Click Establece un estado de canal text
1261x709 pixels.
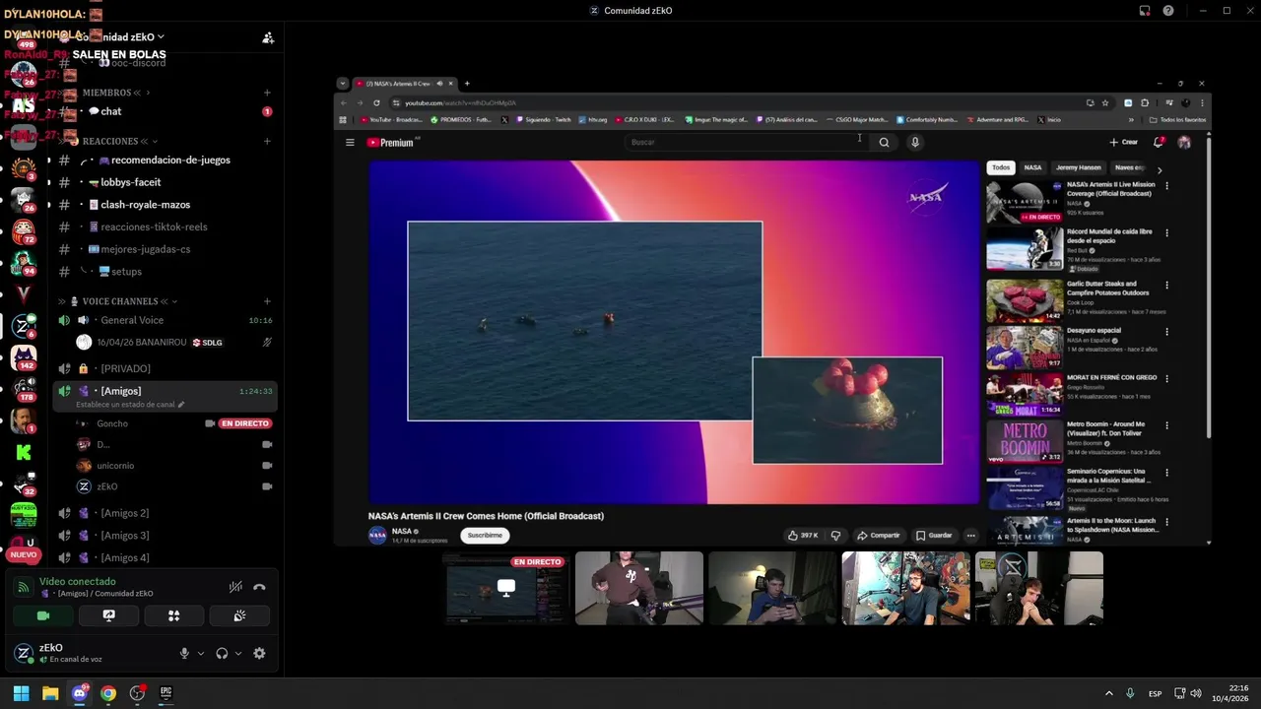coord(124,405)
